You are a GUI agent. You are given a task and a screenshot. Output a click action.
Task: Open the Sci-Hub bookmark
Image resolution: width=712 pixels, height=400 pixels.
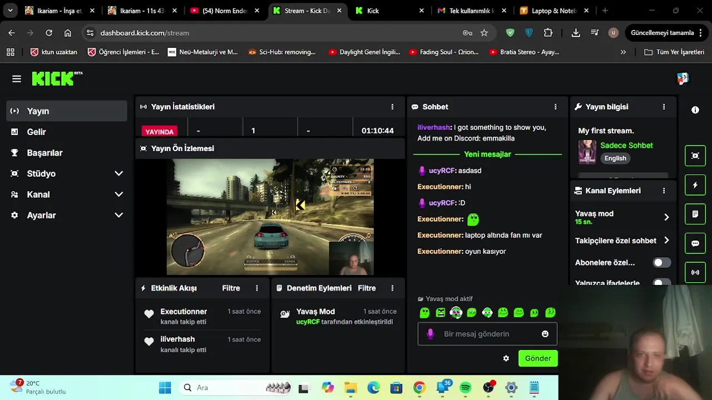click(282, 52)
